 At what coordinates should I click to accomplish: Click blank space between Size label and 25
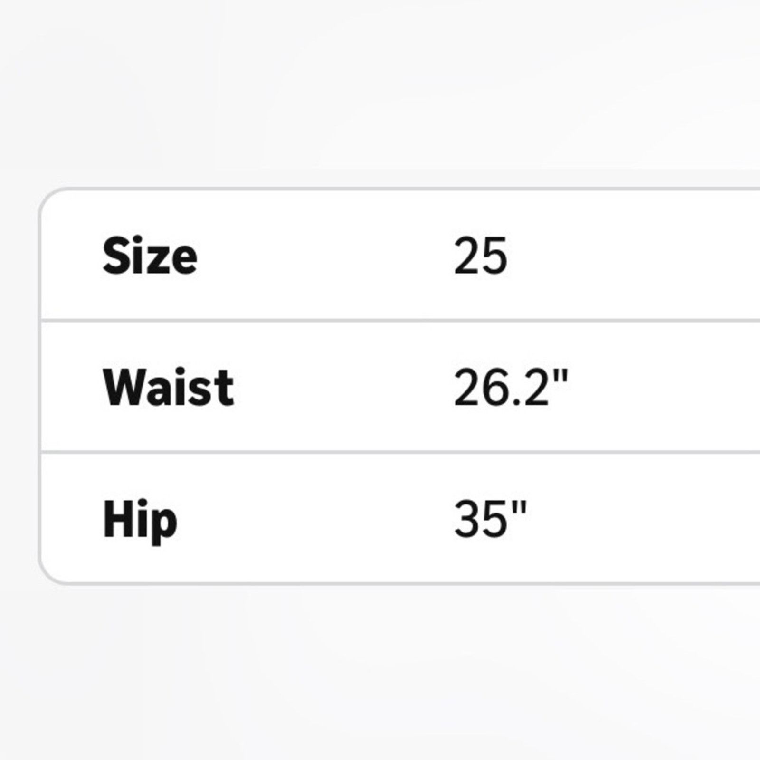pos(325,256)
